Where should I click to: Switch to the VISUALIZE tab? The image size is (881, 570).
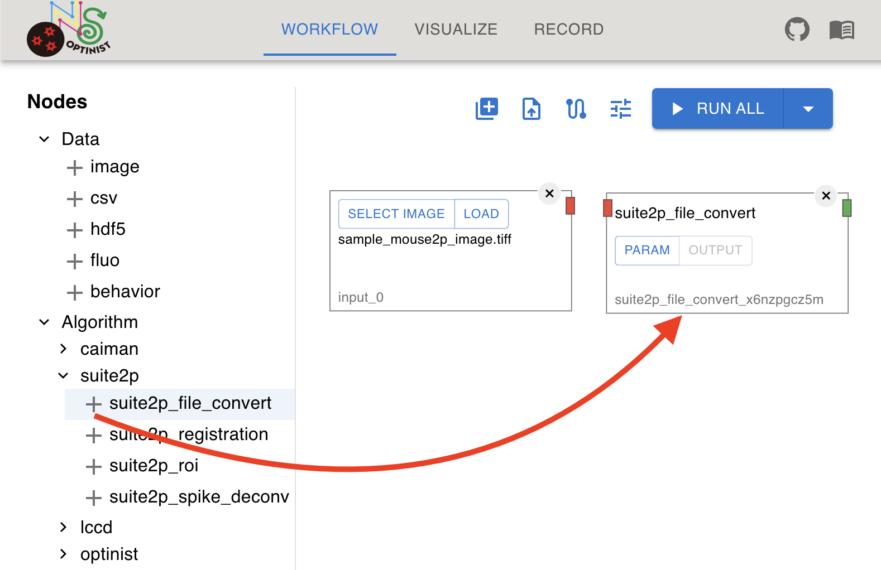[x=456, y=29]
